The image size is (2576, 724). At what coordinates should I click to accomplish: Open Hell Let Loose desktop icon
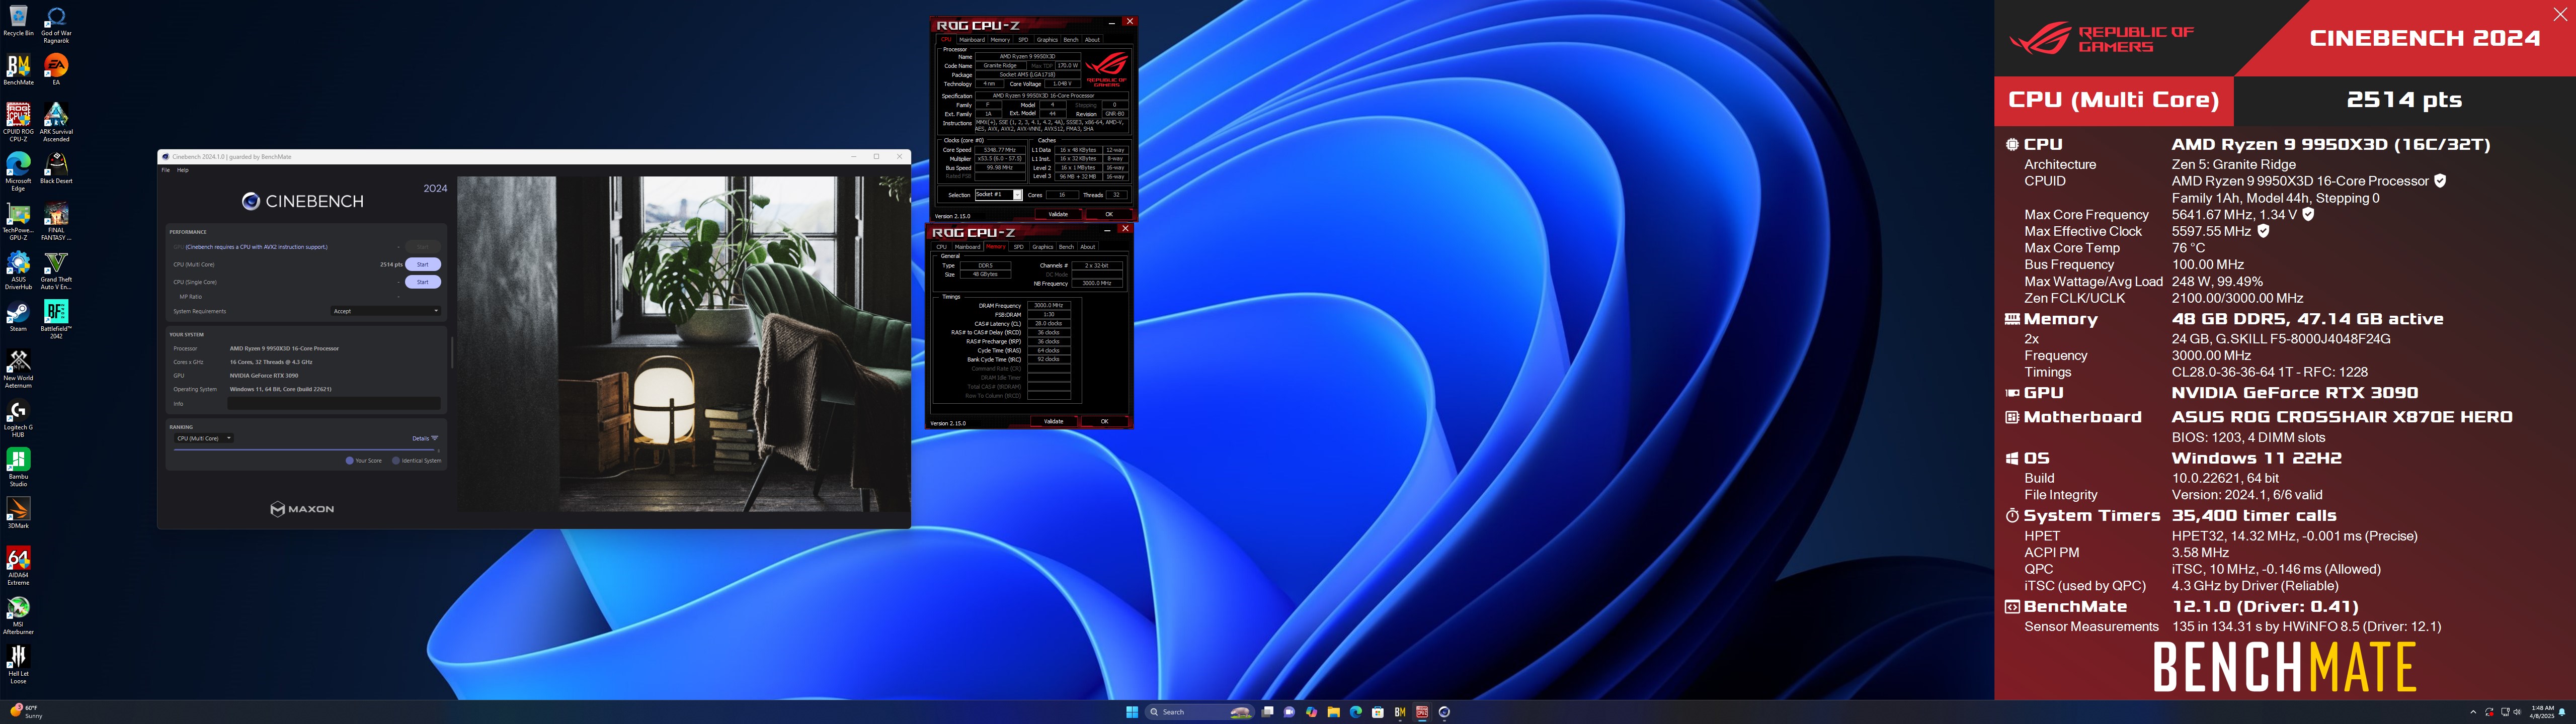pos(18,664)
